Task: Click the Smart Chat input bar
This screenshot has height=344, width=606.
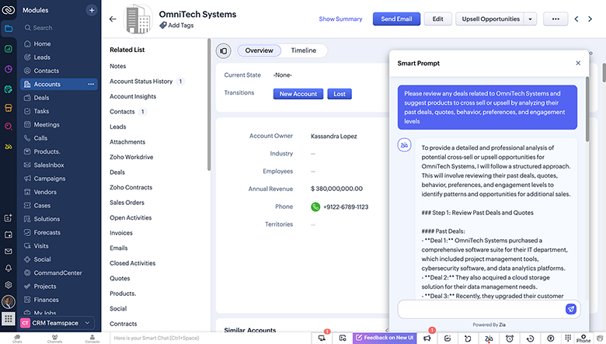Action: tap(211, 339)
